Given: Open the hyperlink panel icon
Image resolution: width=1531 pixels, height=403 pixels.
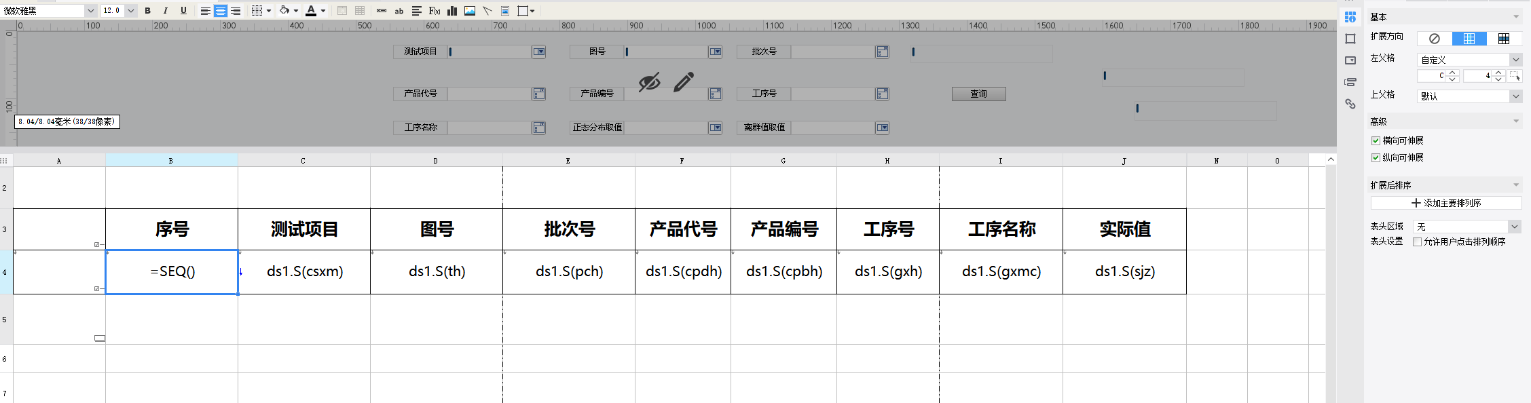Looking at the screenshot, I should 1350,104.
